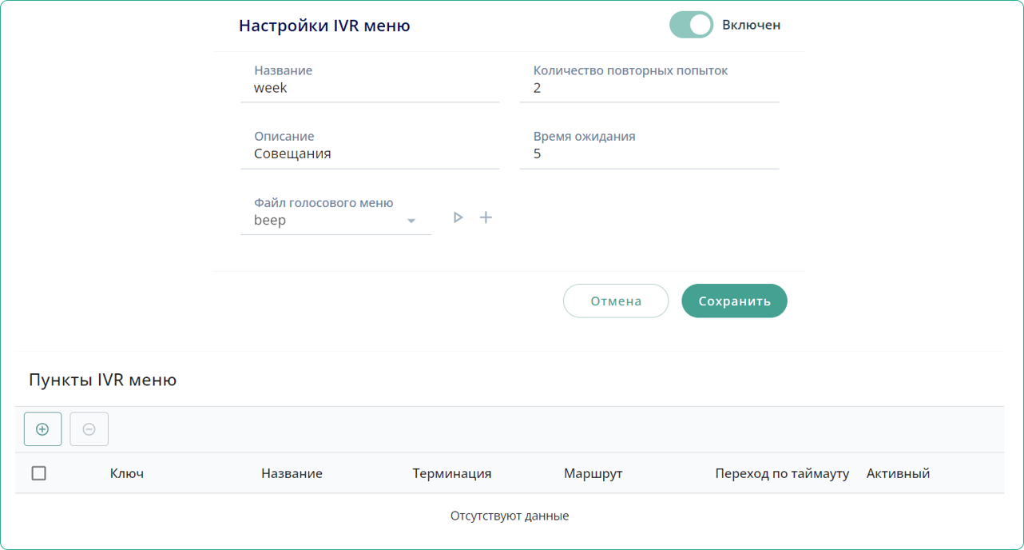Click the Описание field with Совещания
This screenshot has height=550, width=1024.
(369, 154)
